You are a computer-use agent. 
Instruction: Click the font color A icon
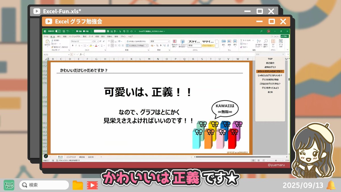click(96, 46)
